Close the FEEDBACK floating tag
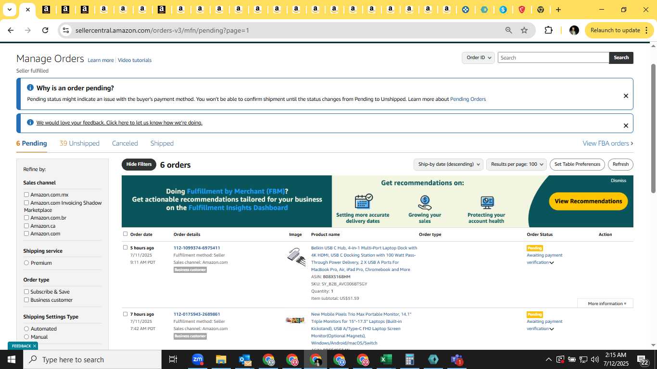Screen dimensions: 657x369 click(x=35, y=346)
